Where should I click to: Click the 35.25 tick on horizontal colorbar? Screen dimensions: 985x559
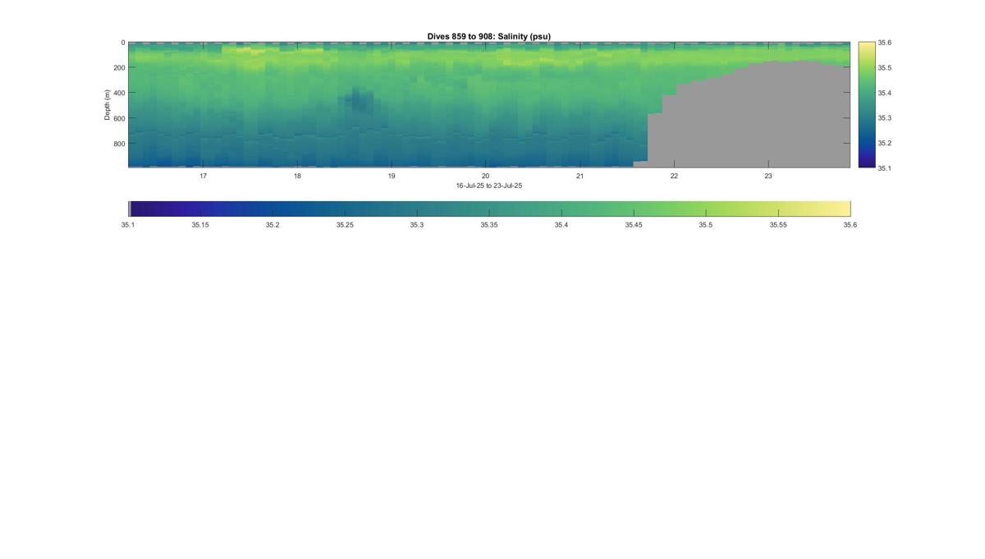coord(345,208)
